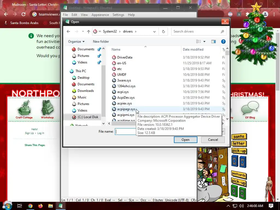
Task: Open File Explorer from taskbar
Action: pos(51,206)
